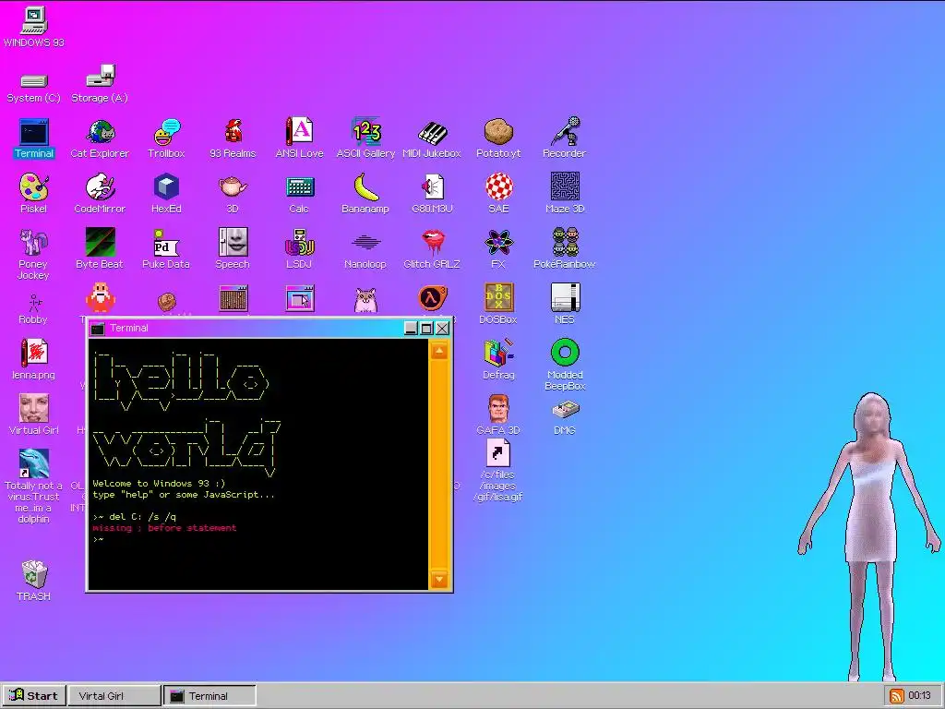
Task: Click the Terminal scrollbar up arrow
Action: [x=439, y=351]
